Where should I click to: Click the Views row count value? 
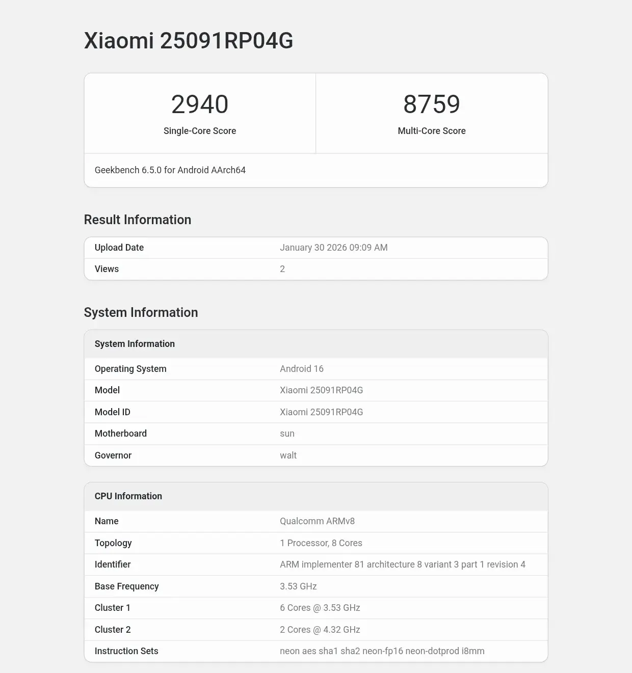click(282, 269)
